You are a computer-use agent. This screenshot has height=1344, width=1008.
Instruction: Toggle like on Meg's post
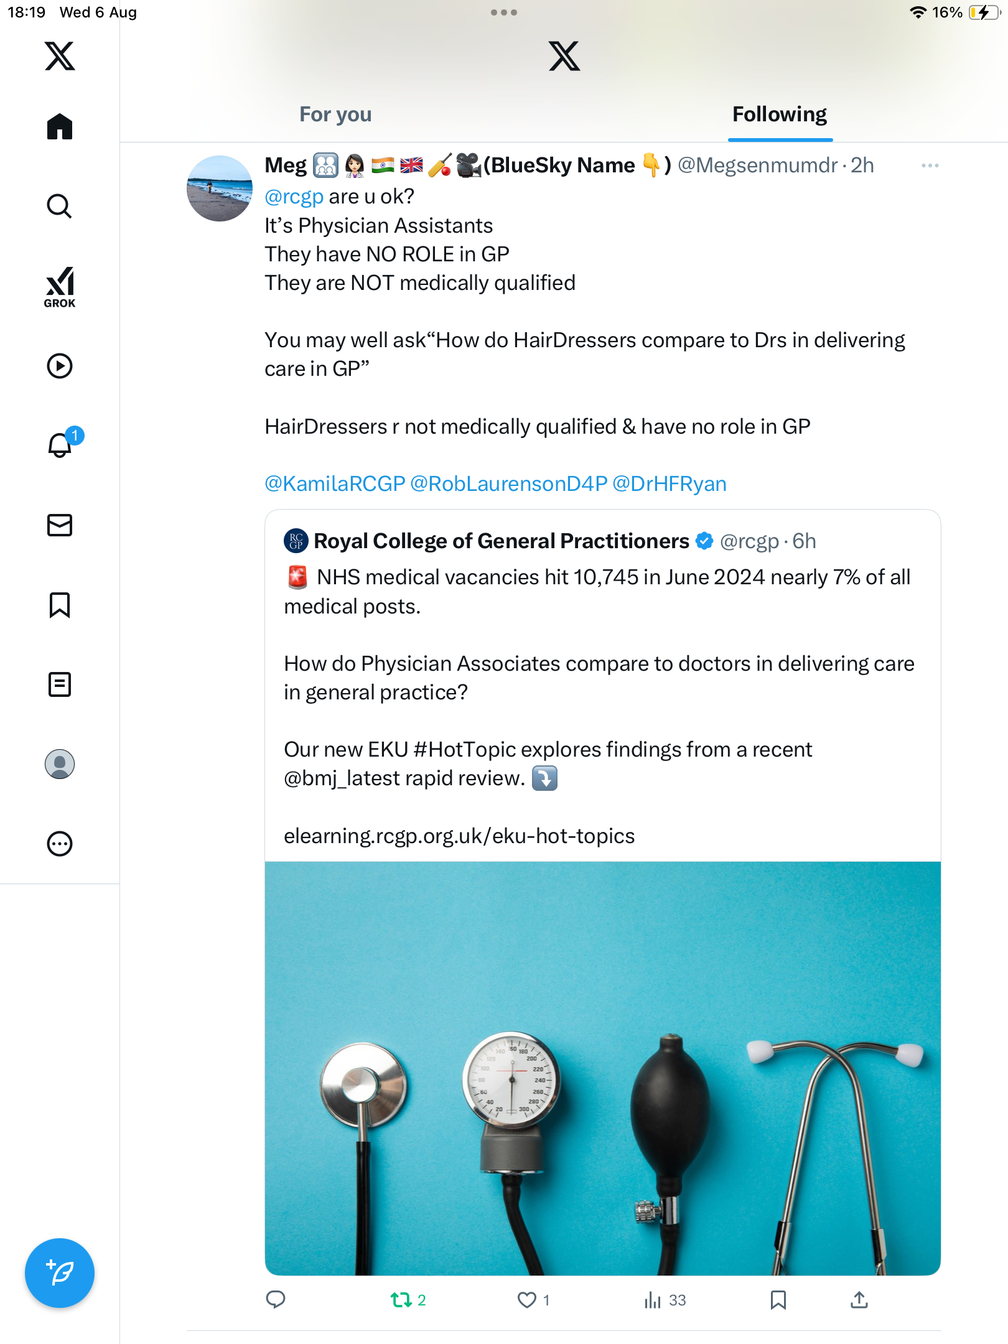[x=527, y=1300]
